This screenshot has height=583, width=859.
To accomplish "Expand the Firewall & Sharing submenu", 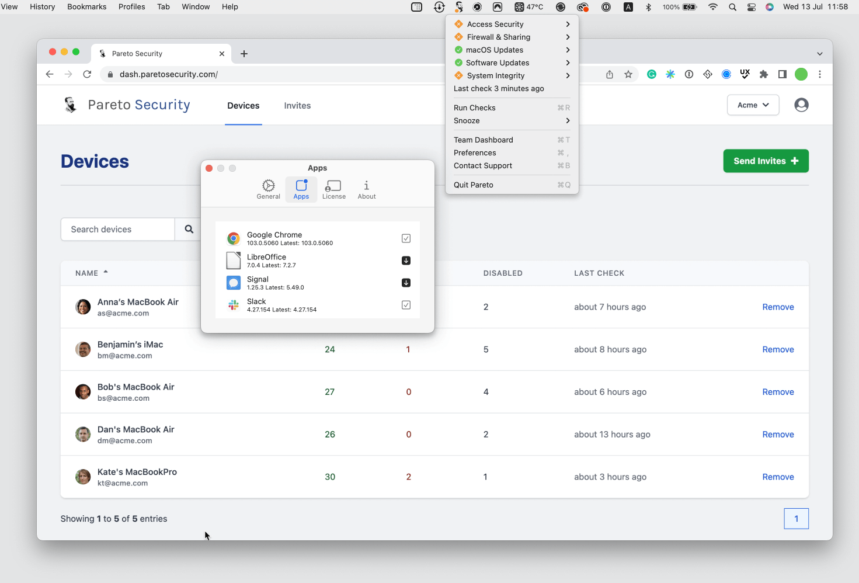I will [512, 37].
